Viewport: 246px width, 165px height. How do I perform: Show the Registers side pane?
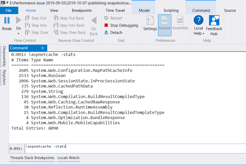pyautogui.click(x=4, y=77)
